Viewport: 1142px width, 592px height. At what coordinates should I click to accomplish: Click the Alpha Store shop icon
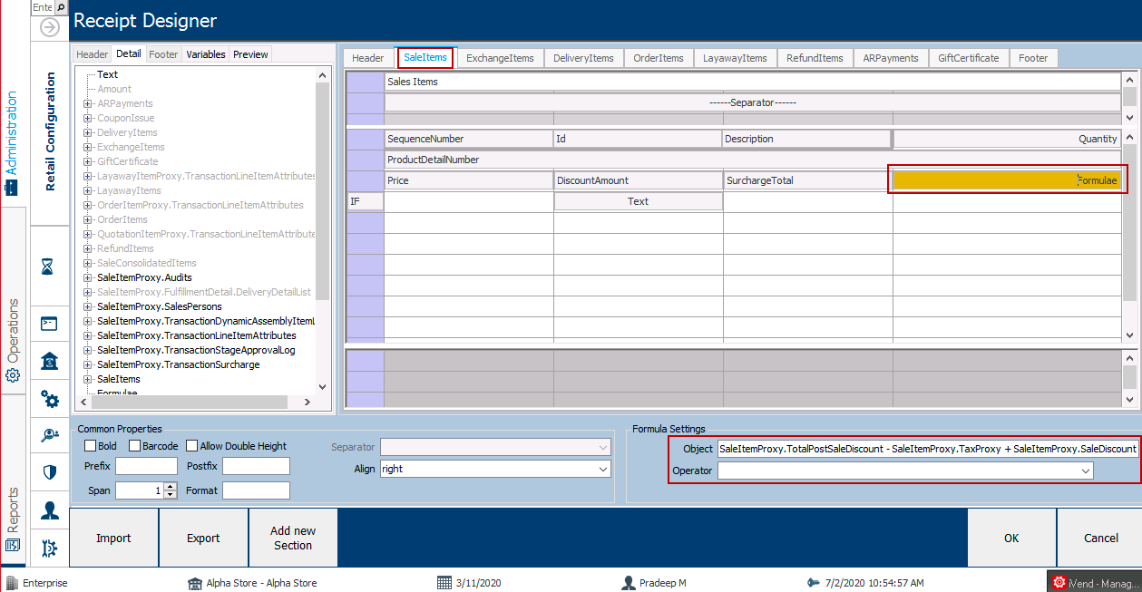click(194, 583)
